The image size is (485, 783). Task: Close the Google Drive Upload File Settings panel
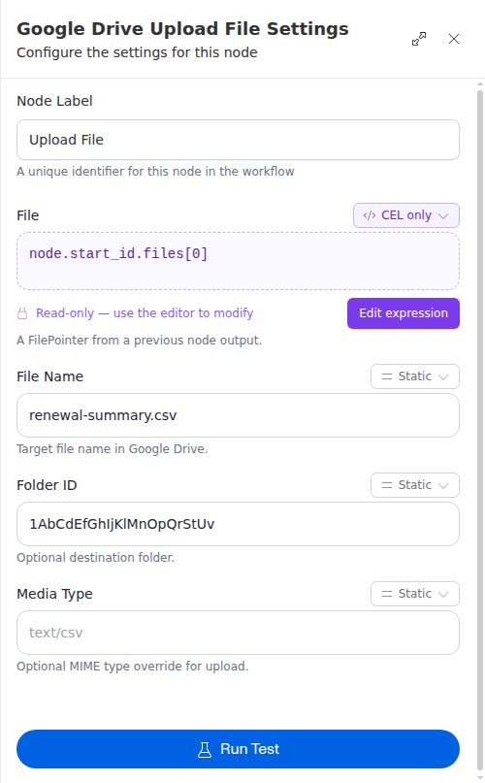click(454, 39)
